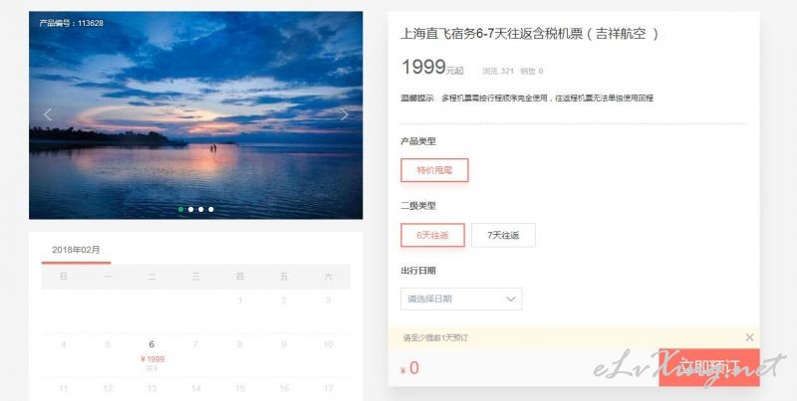Select February 7 in calendar
Screen dimensions: 797x401
195,344
